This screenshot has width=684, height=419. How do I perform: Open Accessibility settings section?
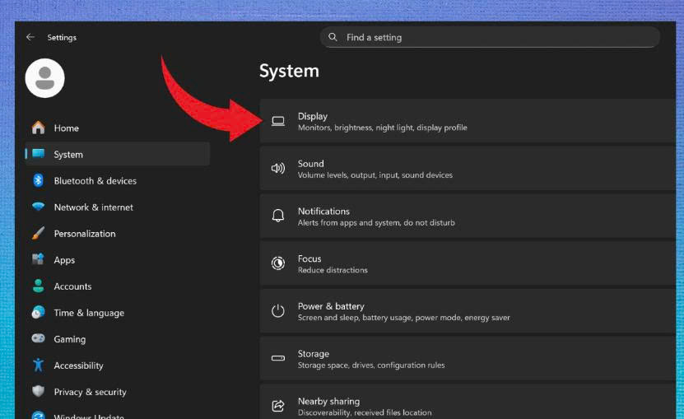pos(118,365)
